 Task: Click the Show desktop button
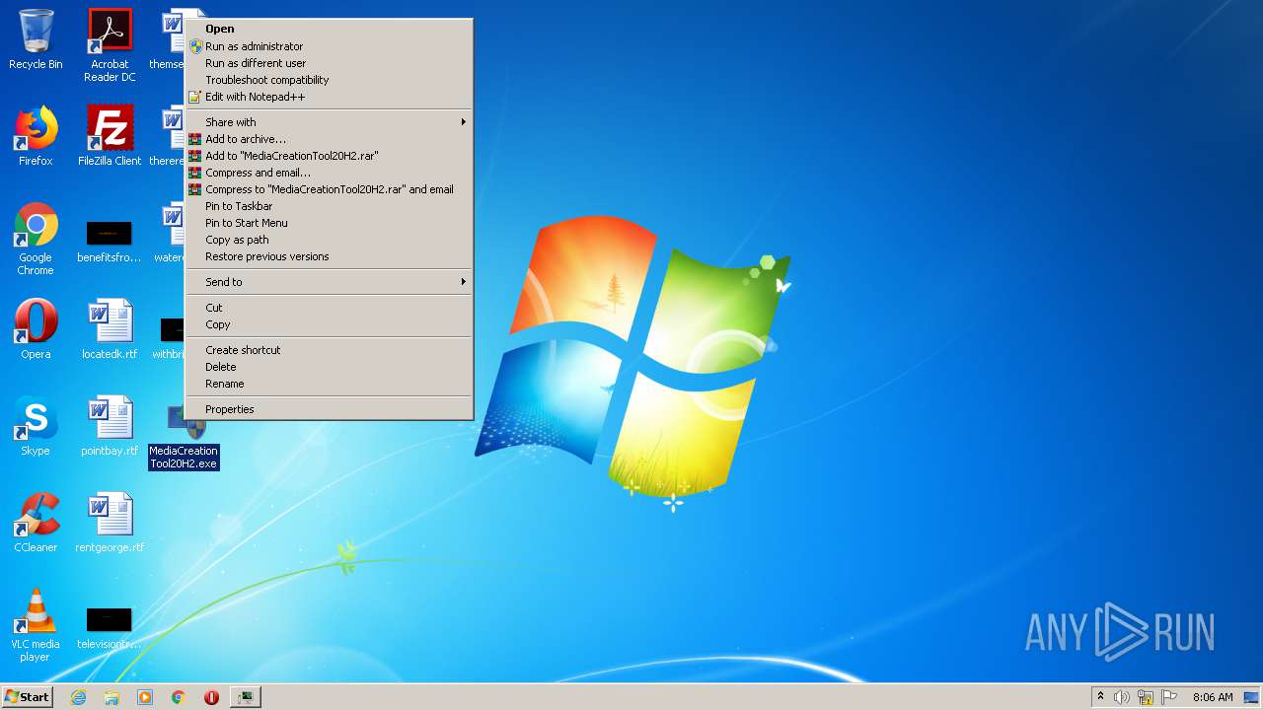(x=1252, y=697)
